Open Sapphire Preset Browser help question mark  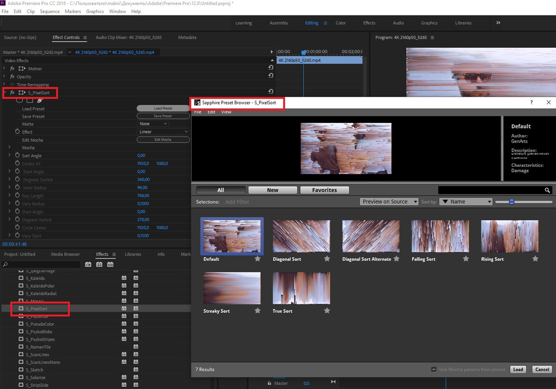[531, 103]
